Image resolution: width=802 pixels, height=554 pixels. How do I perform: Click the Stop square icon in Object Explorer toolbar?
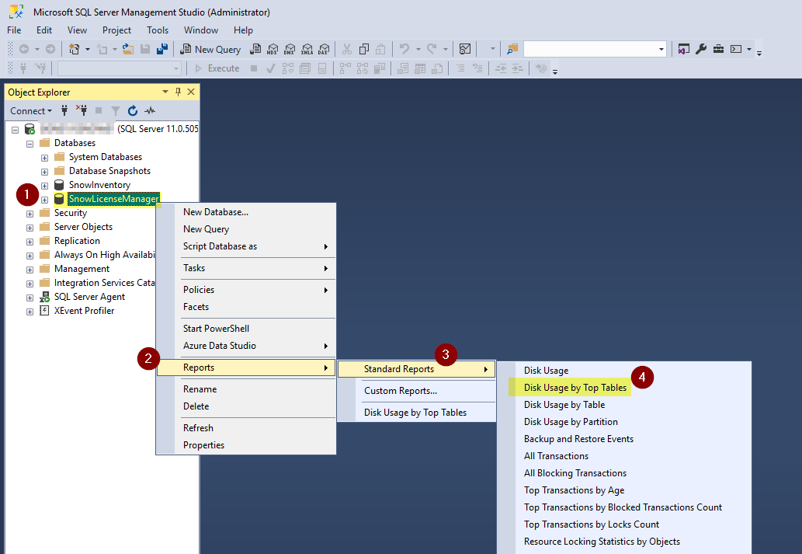pos(99,110)
